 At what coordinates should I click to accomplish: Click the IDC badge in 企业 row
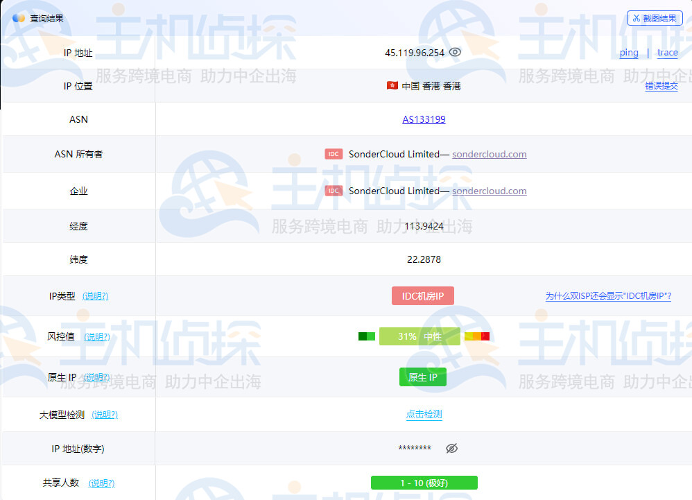pyautogui.click(x=334, y=191)
